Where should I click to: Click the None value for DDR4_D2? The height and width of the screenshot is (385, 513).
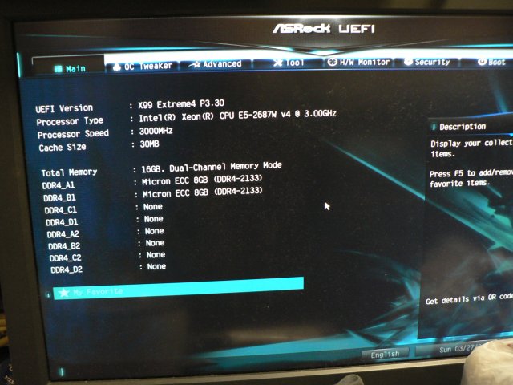[156, 266]
